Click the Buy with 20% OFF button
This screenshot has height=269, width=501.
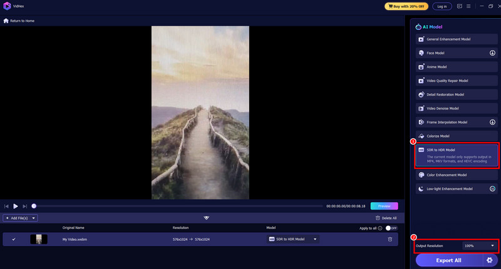(x=406, y=6)
